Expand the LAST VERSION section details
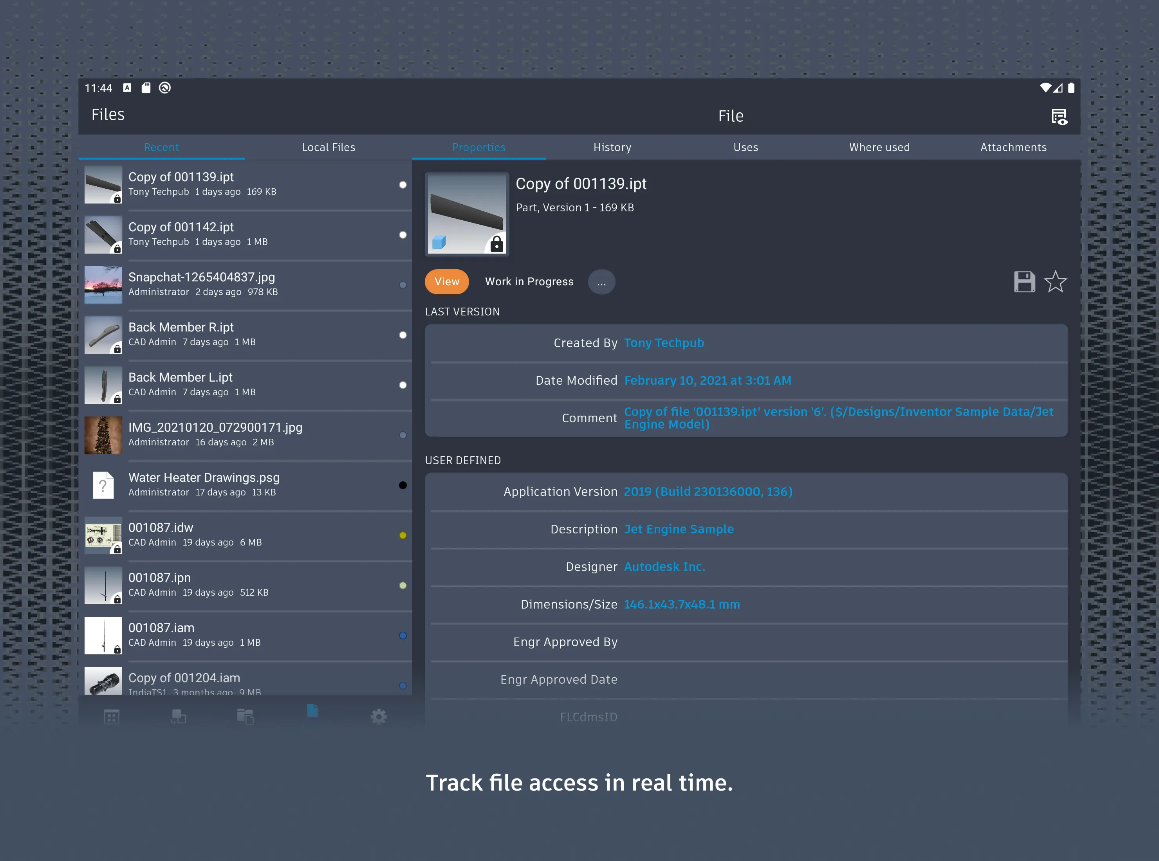This screenshot has height=861, width=1159. tap(463, 311)
